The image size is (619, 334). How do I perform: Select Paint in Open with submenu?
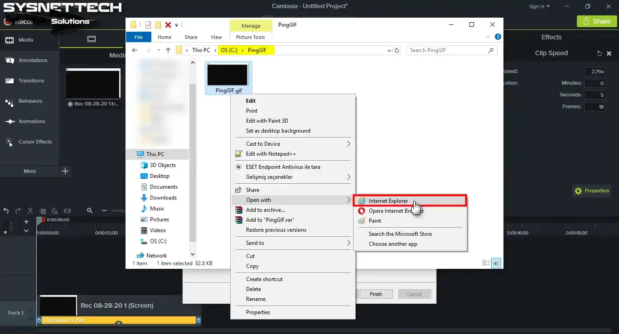(x=410, y=221)
